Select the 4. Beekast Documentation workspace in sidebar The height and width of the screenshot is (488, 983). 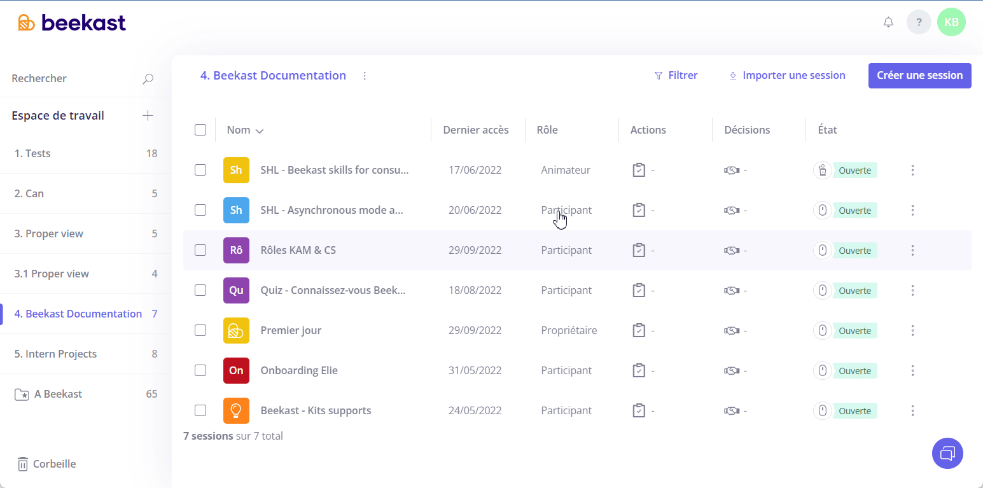pos(86,314)
